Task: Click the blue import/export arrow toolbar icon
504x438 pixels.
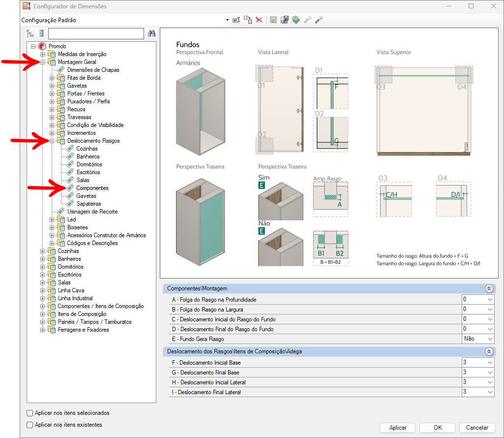Action: [319, 20]
